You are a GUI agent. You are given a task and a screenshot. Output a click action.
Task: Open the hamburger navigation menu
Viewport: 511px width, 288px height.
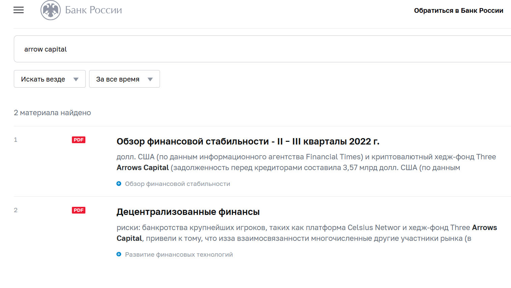pos(19,10)
